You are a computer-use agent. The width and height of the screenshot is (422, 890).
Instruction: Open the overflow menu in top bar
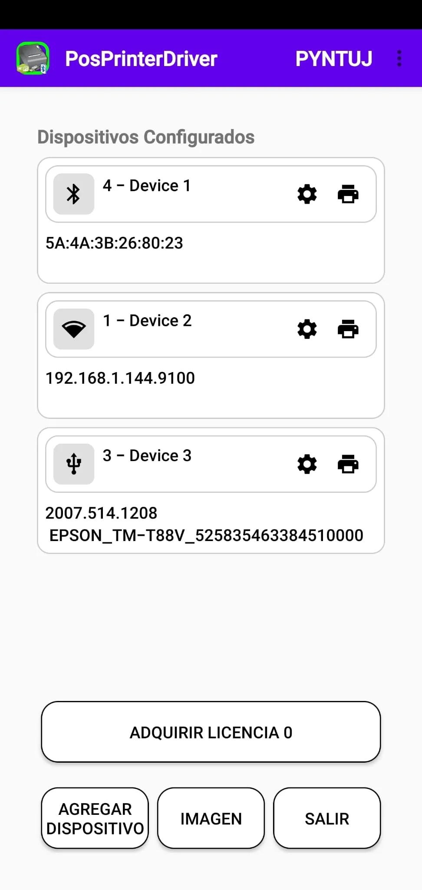coord(399,58)
